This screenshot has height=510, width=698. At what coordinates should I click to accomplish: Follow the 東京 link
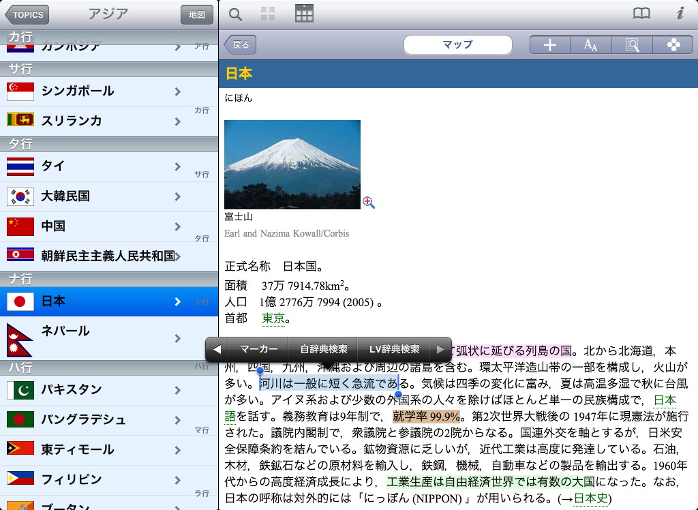273,318
